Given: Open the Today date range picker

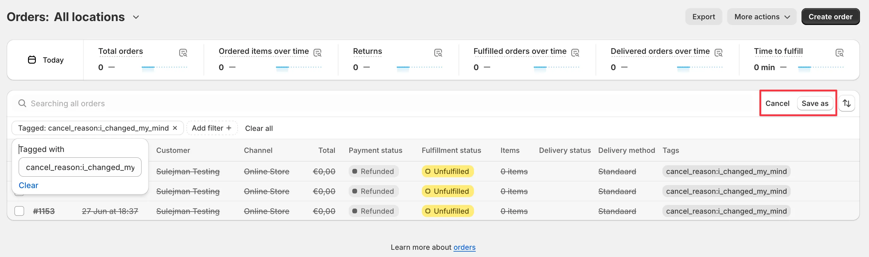Looking at the screenshot, I should 45,60.
